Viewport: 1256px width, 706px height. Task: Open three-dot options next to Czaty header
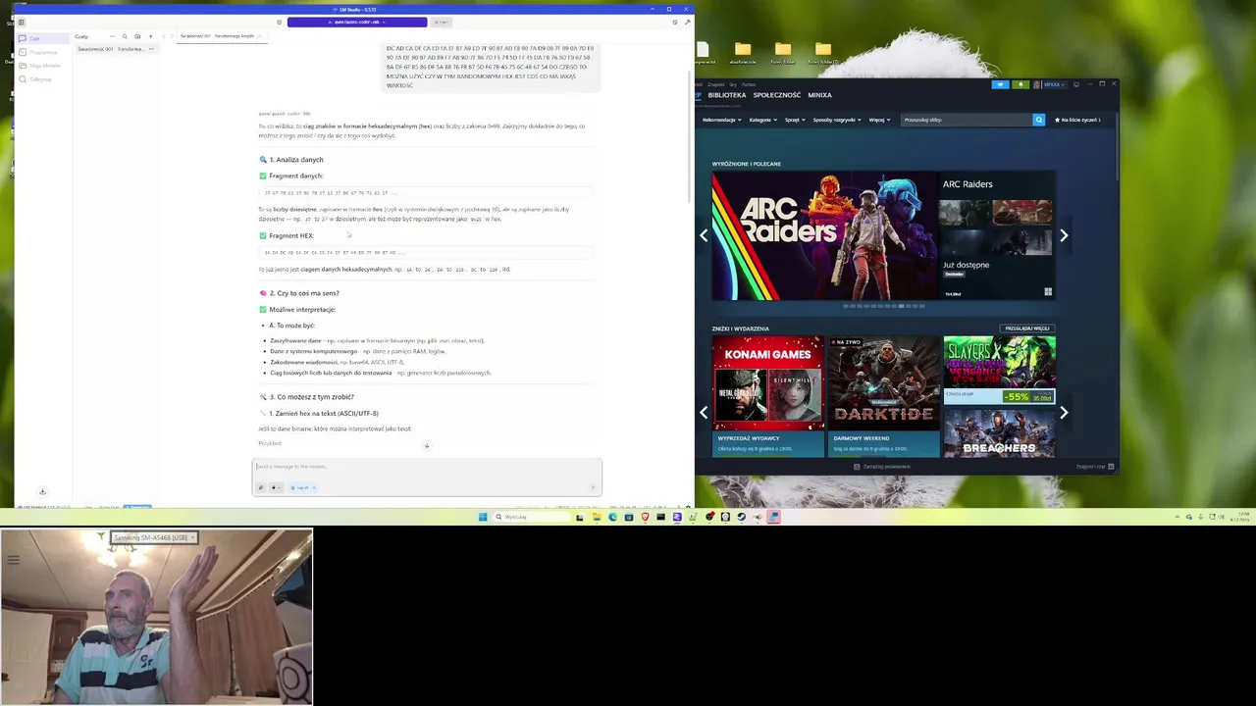(x=112, y=36)
